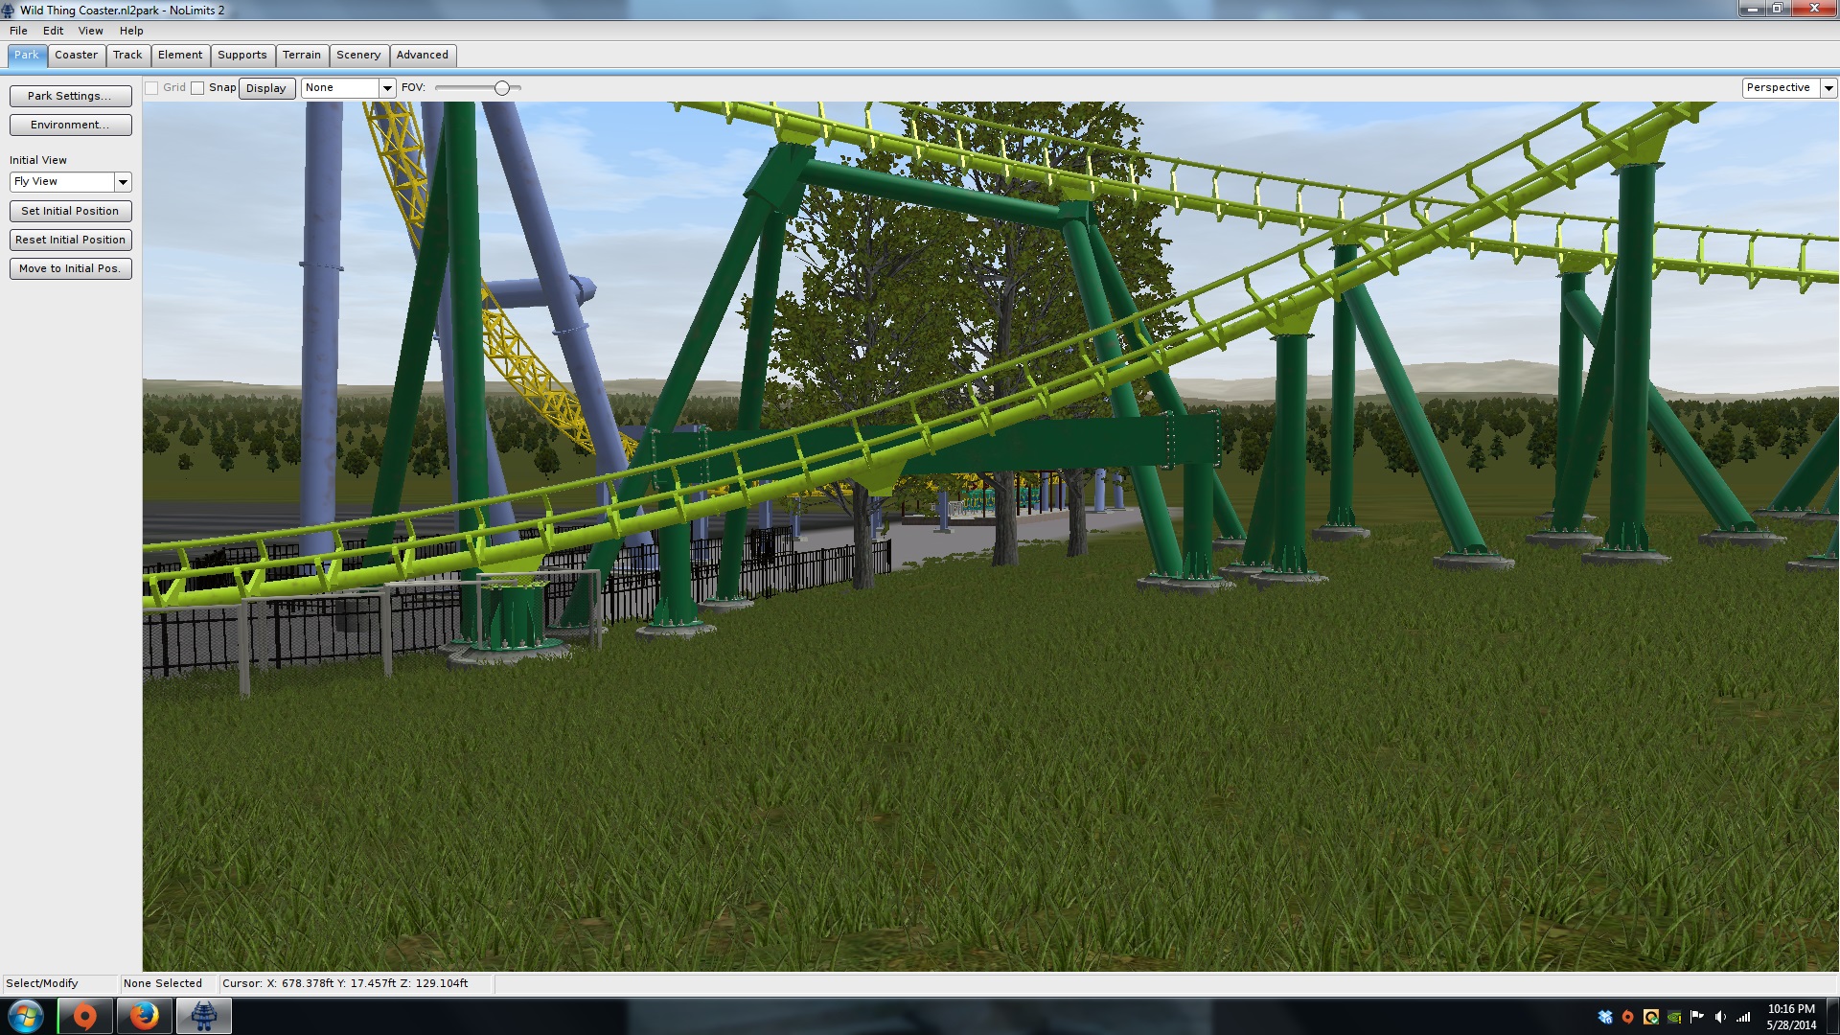
Task: Open the Action Center flag icon
Action: click(1697, 1017)
